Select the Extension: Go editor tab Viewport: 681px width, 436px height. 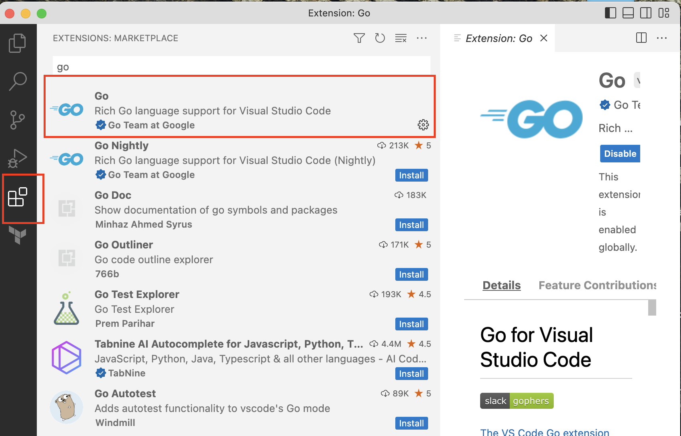tap(498, 38)
